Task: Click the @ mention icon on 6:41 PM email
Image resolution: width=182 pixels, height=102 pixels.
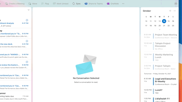Action: click(x=27, y=41)
